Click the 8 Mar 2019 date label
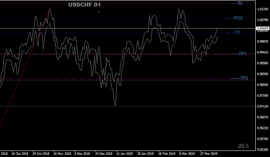 [x=187, y=154]
